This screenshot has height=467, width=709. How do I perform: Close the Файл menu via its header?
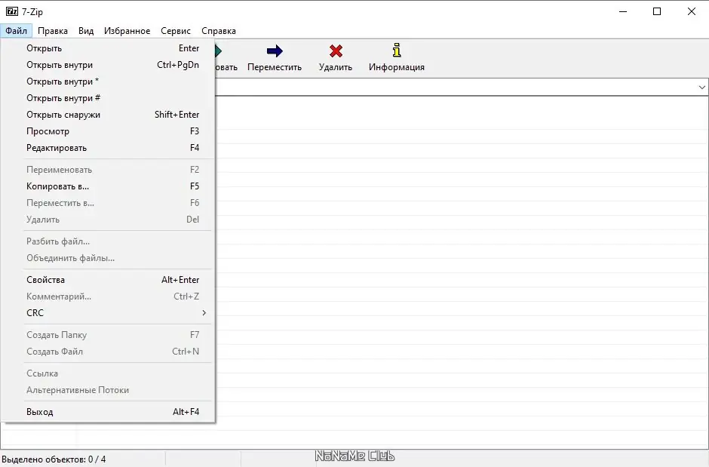(x=17, y=31)
